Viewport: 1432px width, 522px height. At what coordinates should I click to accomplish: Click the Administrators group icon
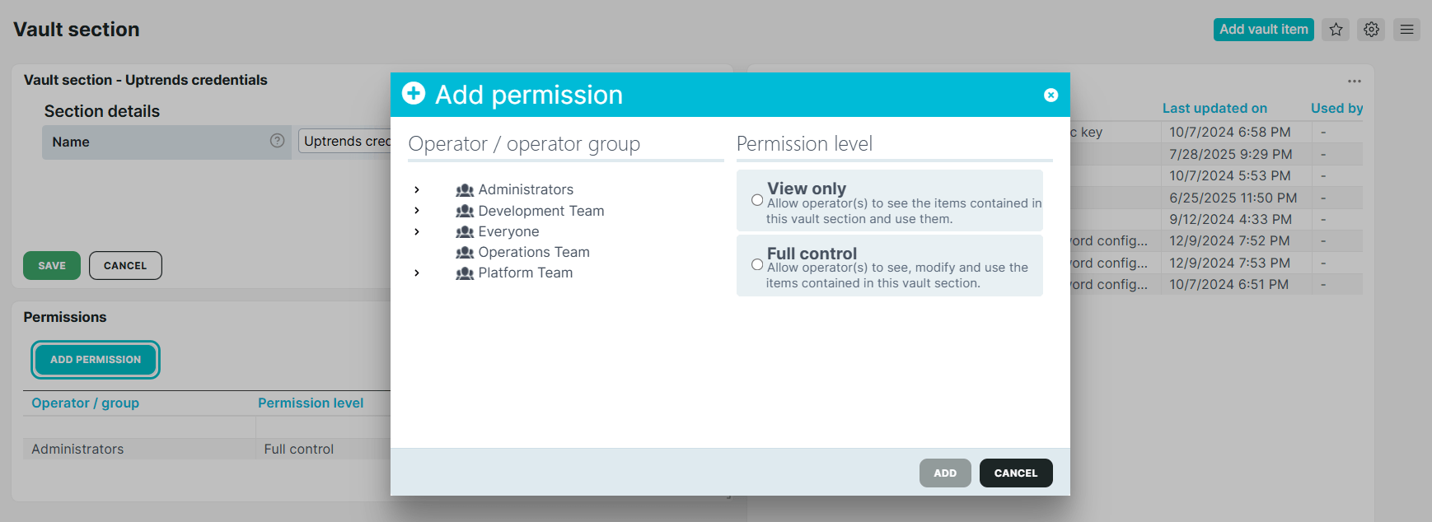click(465, 190)
